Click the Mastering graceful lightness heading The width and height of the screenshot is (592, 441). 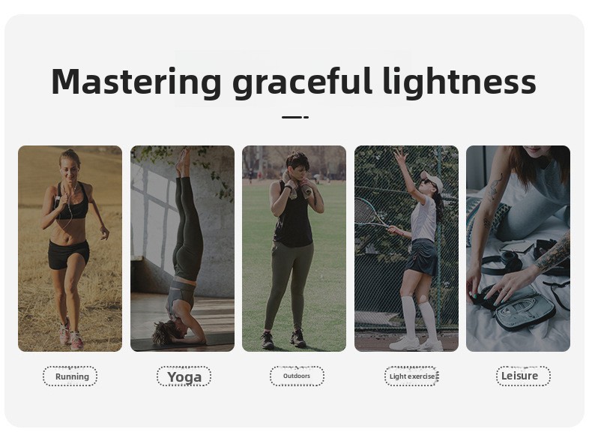(294, 82)
